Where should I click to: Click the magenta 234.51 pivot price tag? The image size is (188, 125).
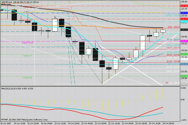click(x=184, y=41)
